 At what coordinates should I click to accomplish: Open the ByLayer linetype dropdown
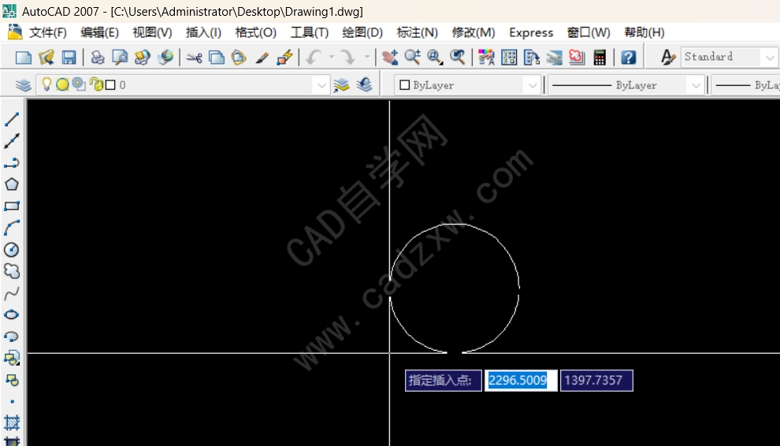(x=696, y=86)
